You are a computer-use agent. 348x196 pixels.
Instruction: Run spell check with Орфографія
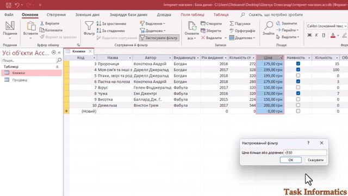(242, 30)
